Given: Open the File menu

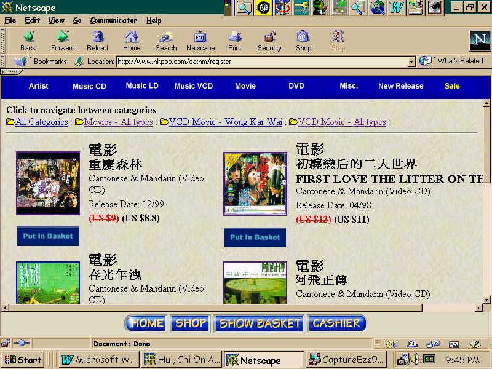Looking at the screenshot, I should click(x=10, y=20).
